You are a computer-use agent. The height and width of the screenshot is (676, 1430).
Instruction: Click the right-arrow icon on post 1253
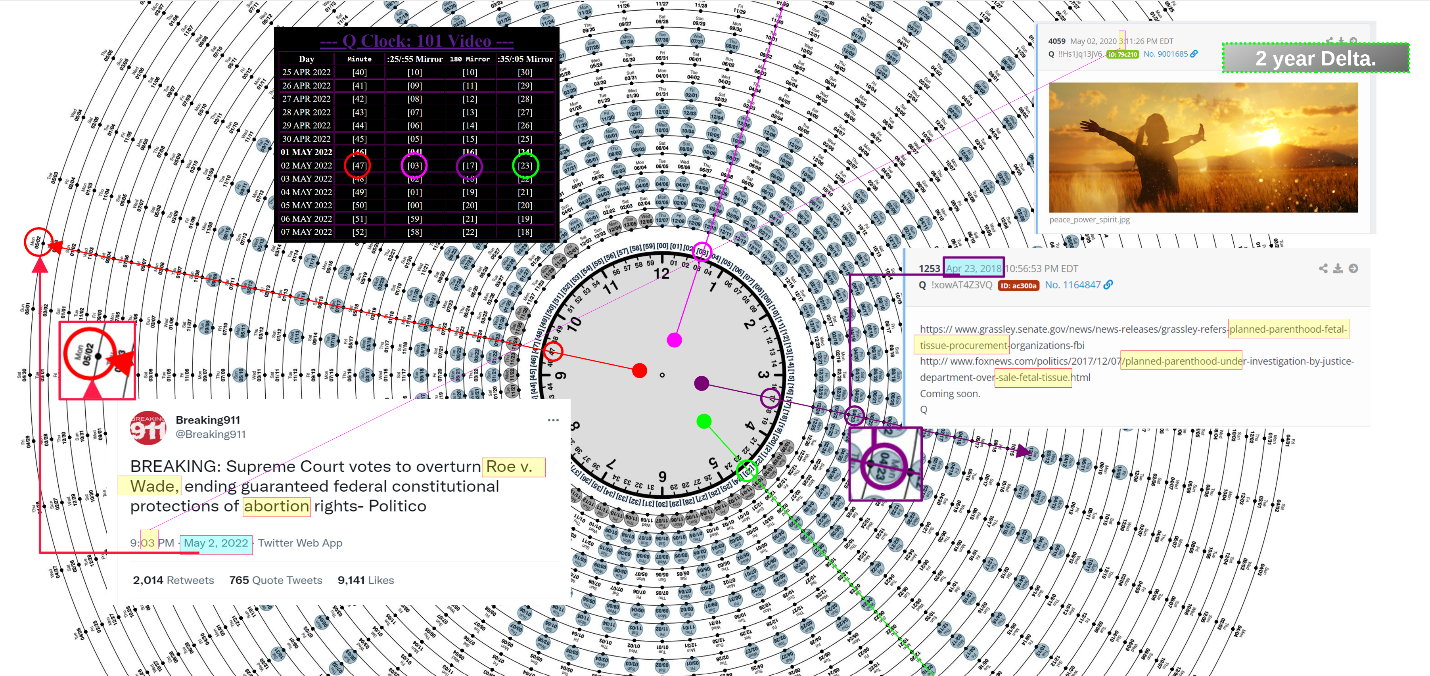tap(1353, 269)
